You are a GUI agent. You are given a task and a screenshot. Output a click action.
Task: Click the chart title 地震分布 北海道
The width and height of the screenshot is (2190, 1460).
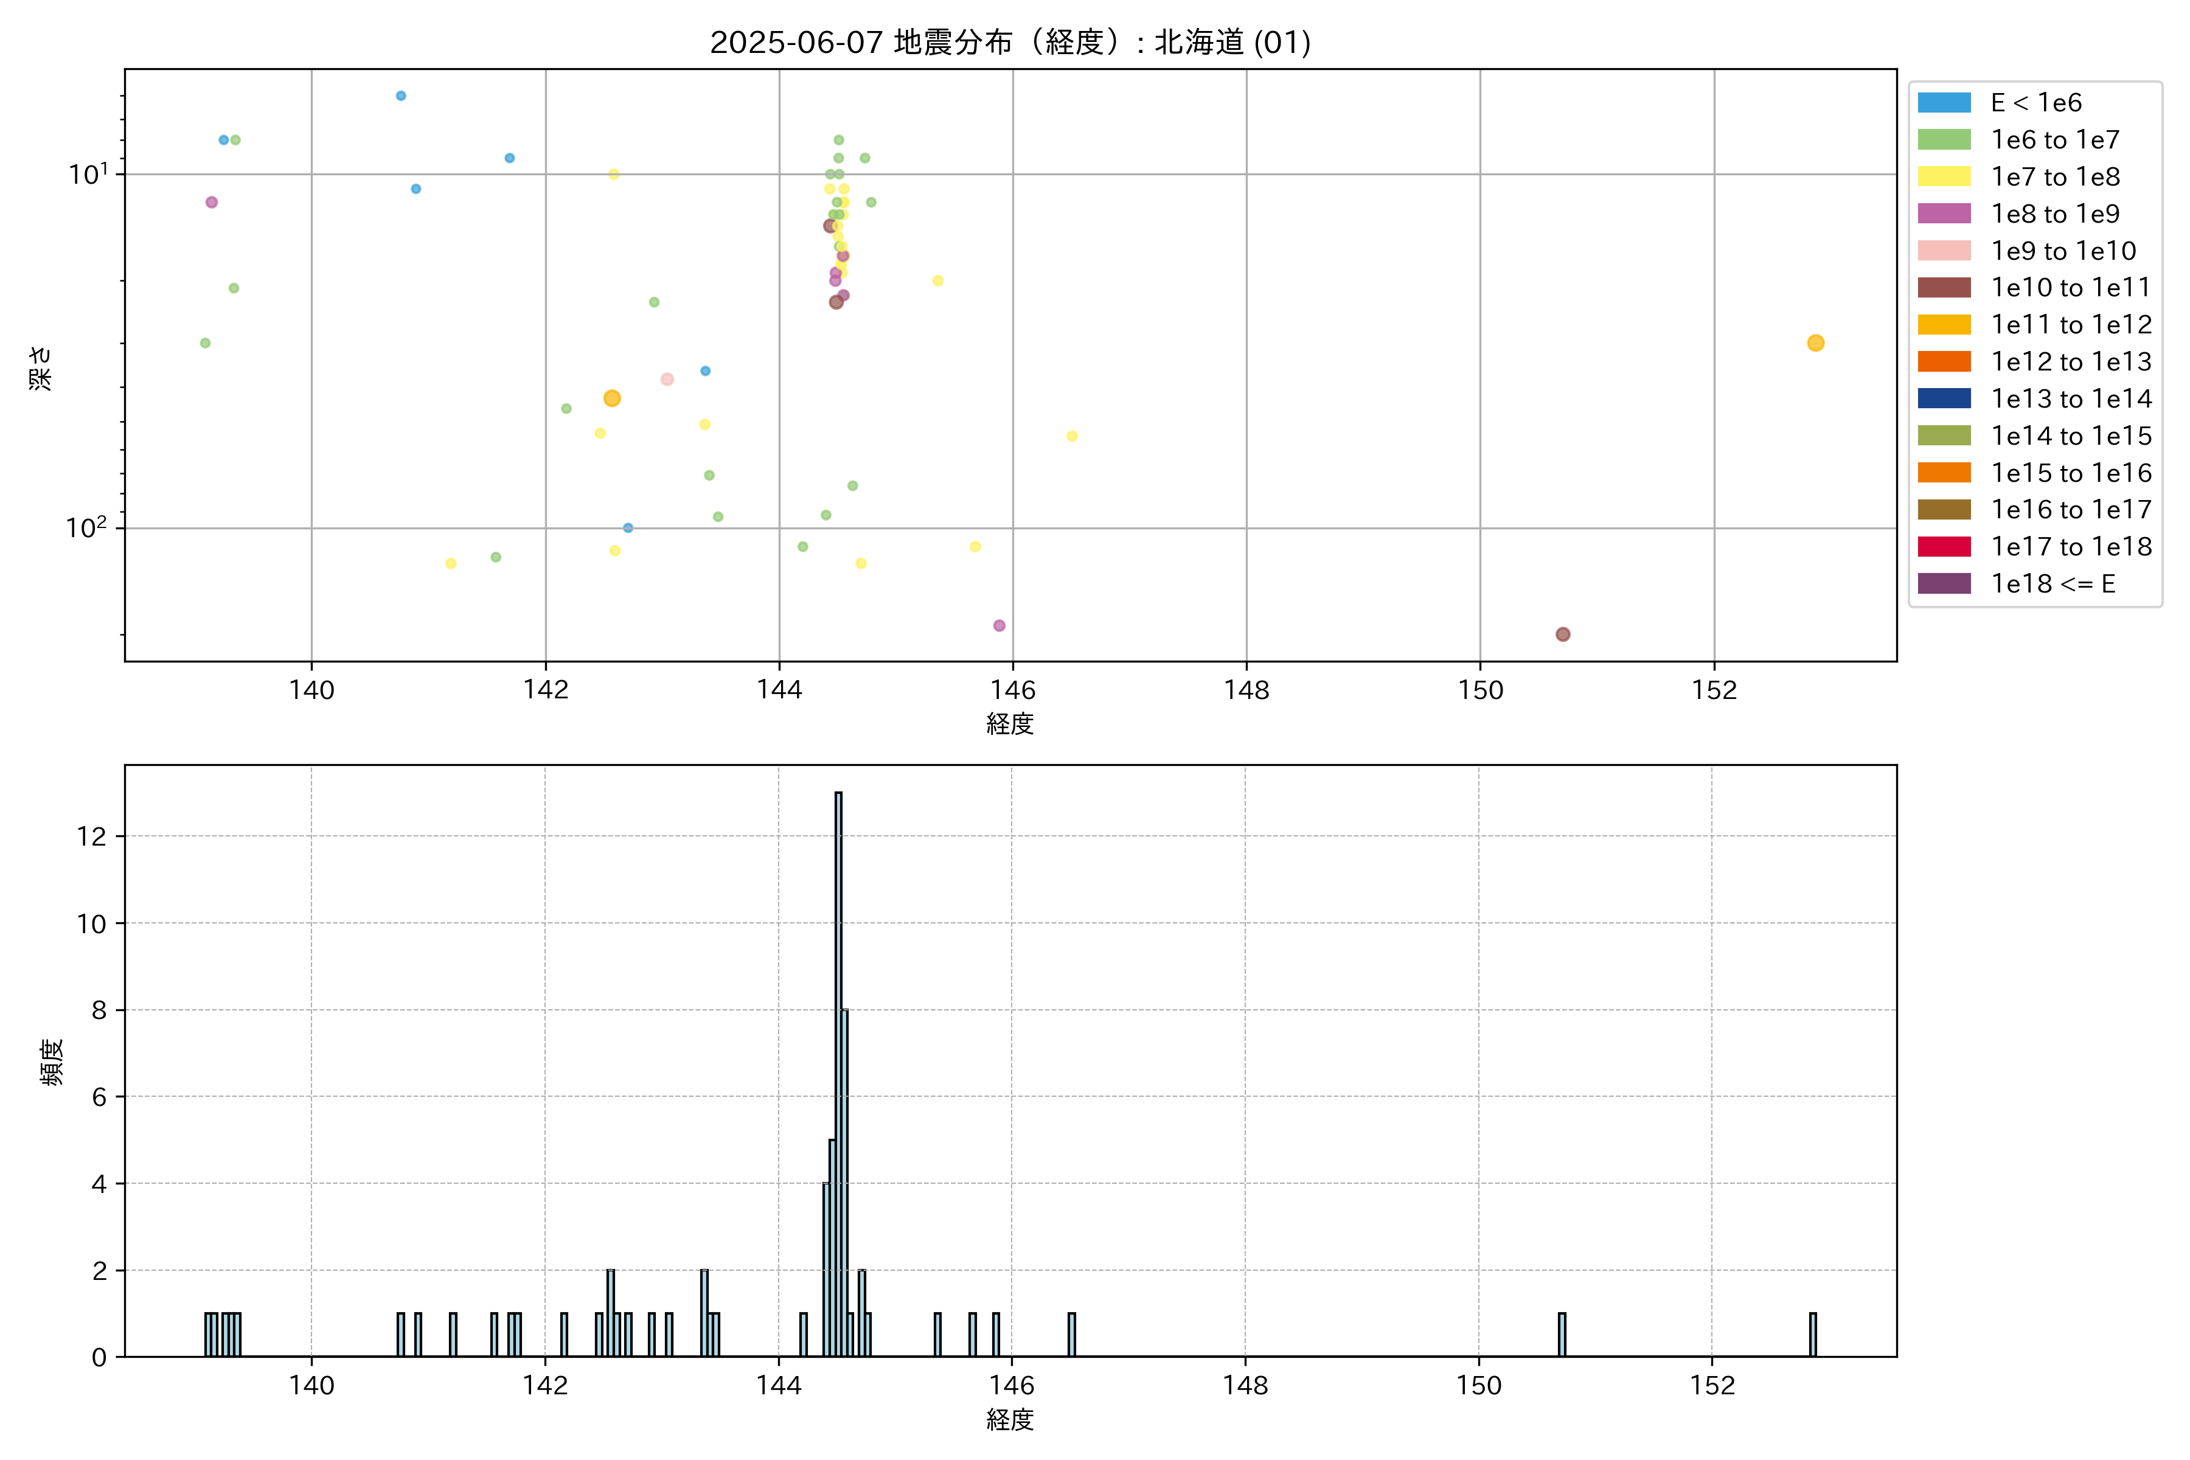pyautogui.click(x=1010, y=43)
